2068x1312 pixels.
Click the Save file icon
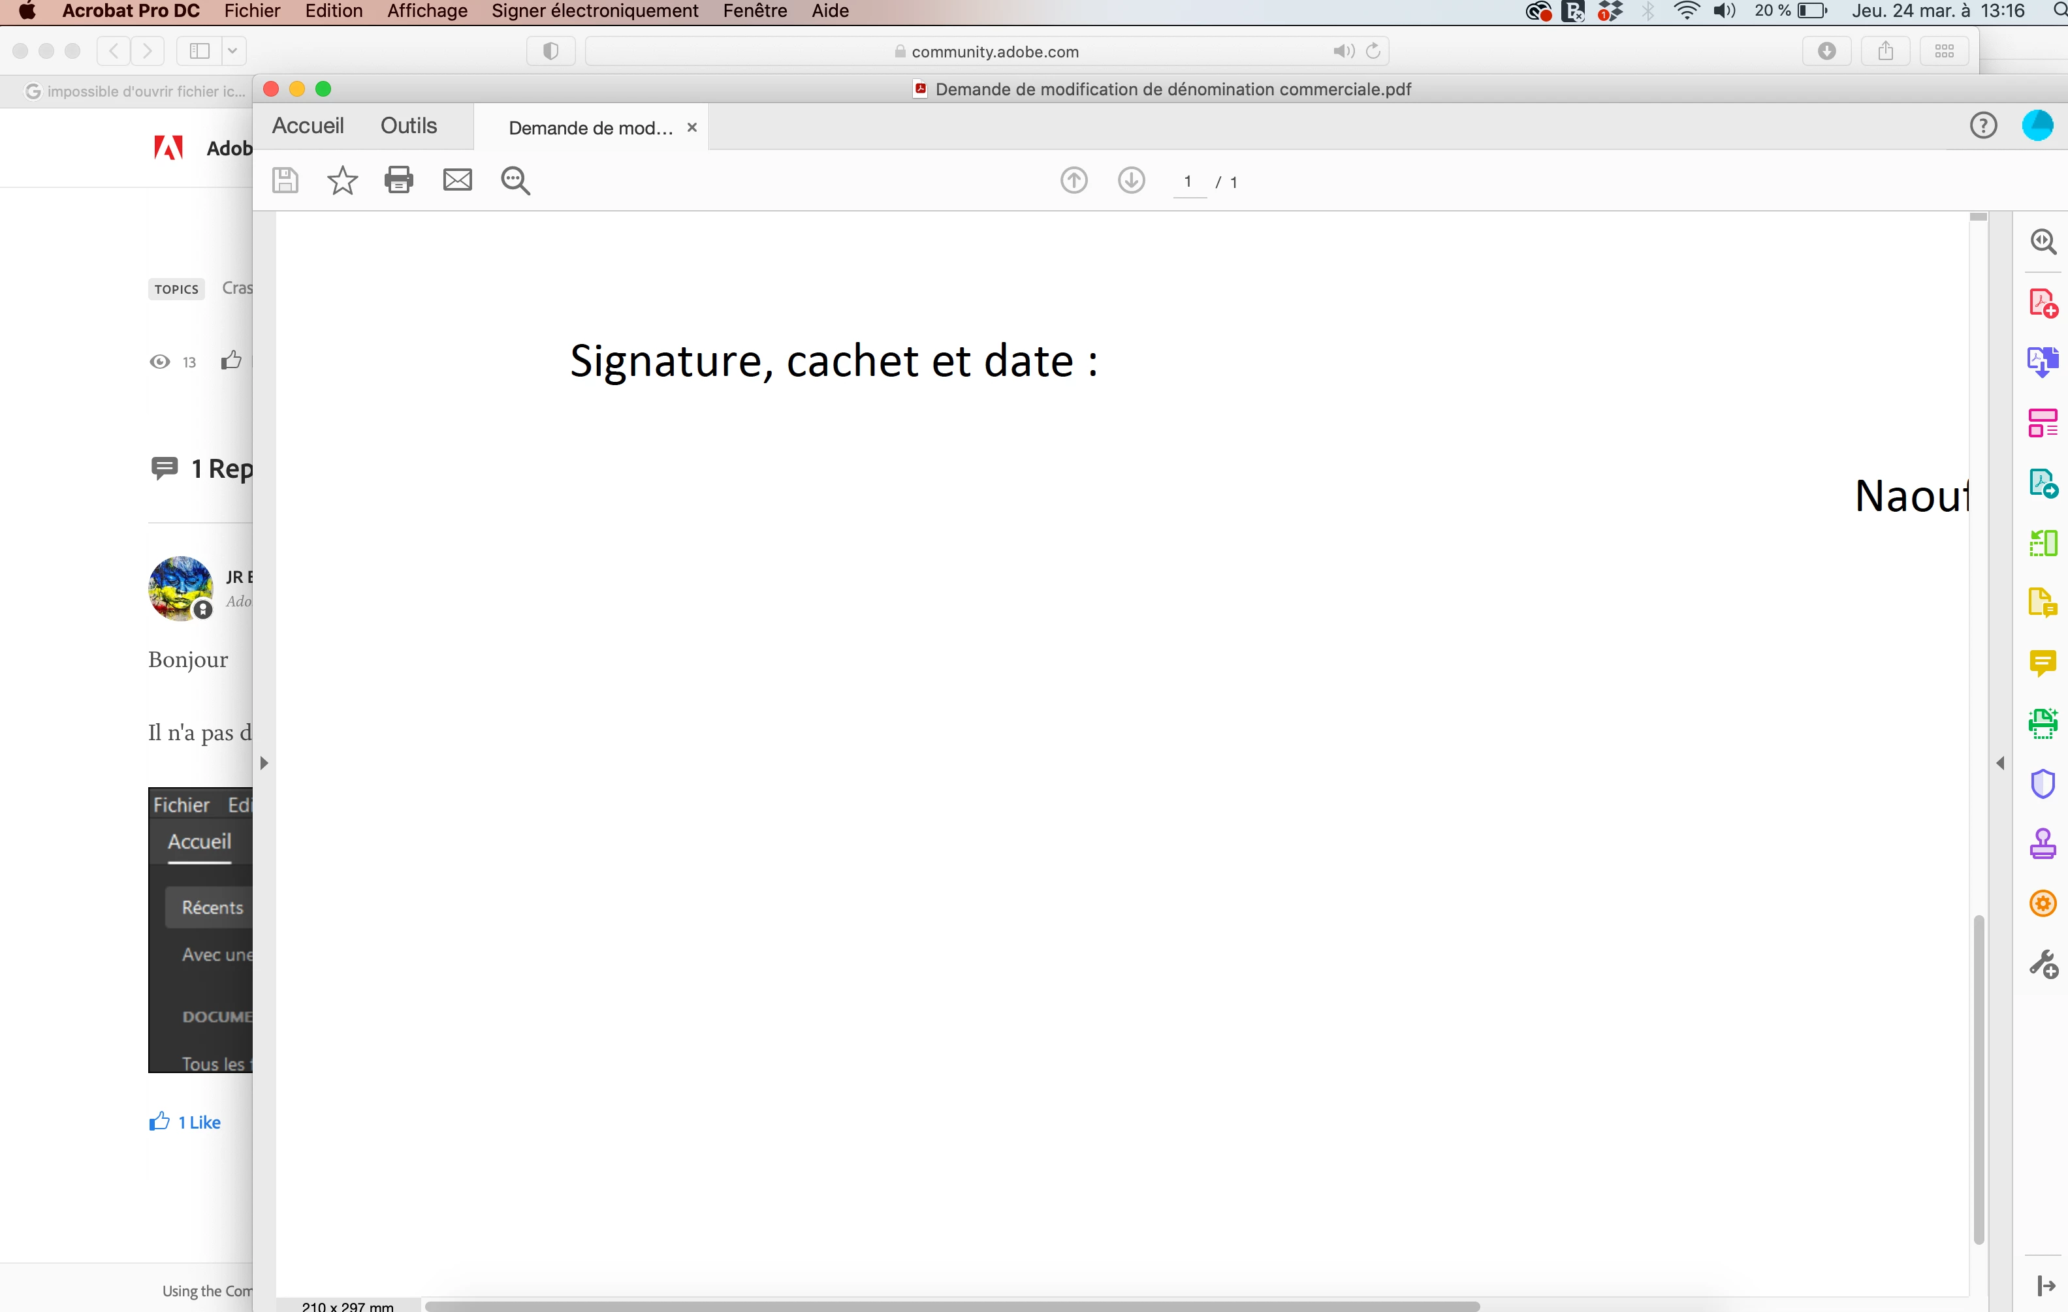(285, 180)
